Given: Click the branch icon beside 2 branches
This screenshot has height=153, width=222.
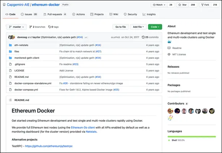Looking at the screenshot, I should click(31, 27).
